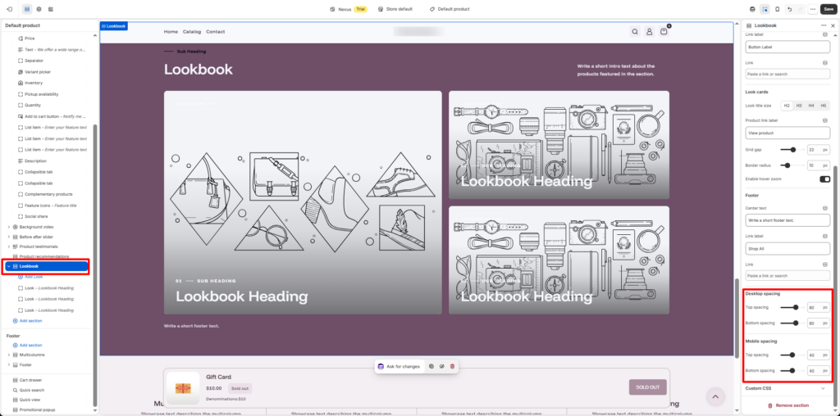
Task: Click the scroll-to-top round button
Action: [714, 396]
